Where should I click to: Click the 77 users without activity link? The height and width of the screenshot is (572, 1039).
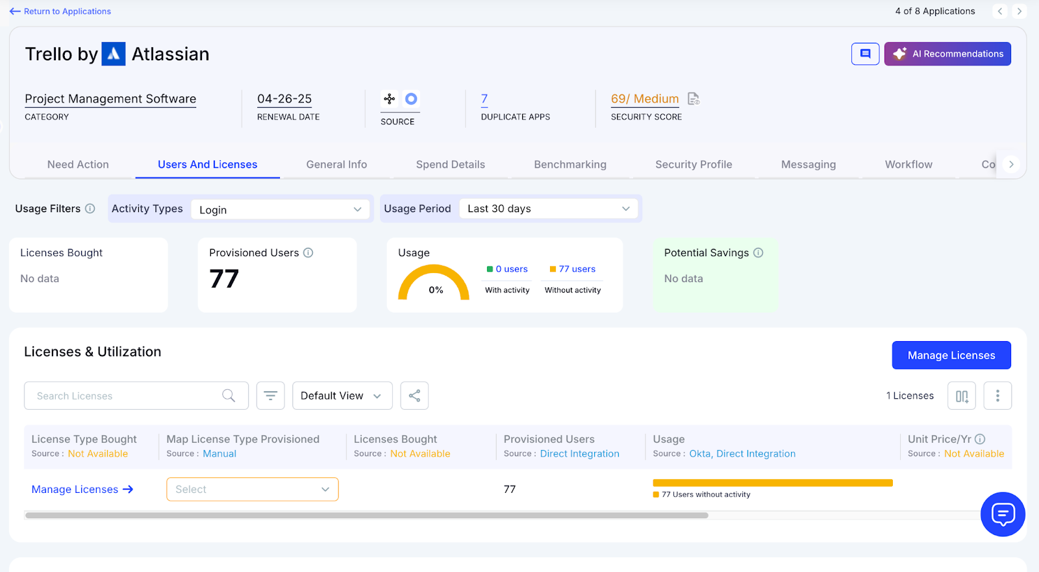577,269
